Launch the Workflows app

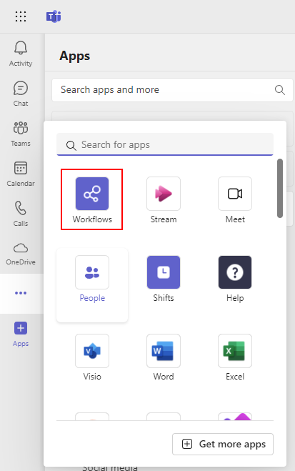92,200
